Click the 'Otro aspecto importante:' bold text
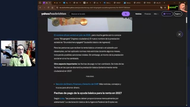 point(66,64)
